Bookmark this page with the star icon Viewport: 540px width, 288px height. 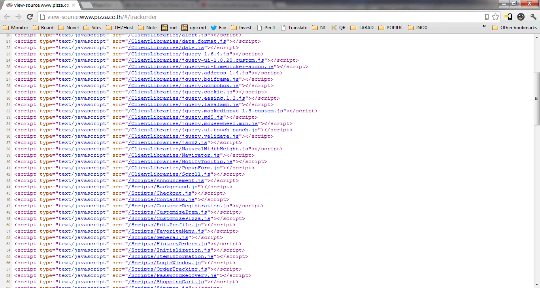click(496, 17)
